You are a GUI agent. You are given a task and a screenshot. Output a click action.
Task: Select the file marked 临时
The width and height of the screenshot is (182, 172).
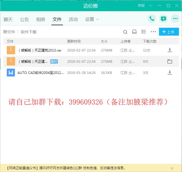33,61
